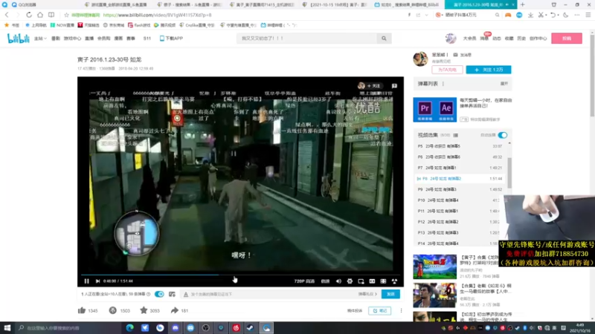Open the notes button
The height and width of the screenshot is (334, 595).
[x=379, y=310]
